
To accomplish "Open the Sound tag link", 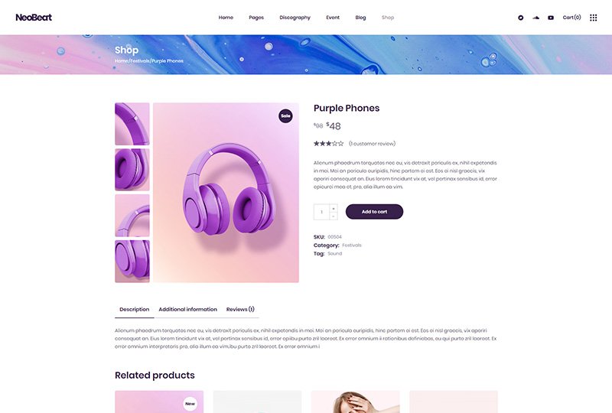I will pos(334,253).
